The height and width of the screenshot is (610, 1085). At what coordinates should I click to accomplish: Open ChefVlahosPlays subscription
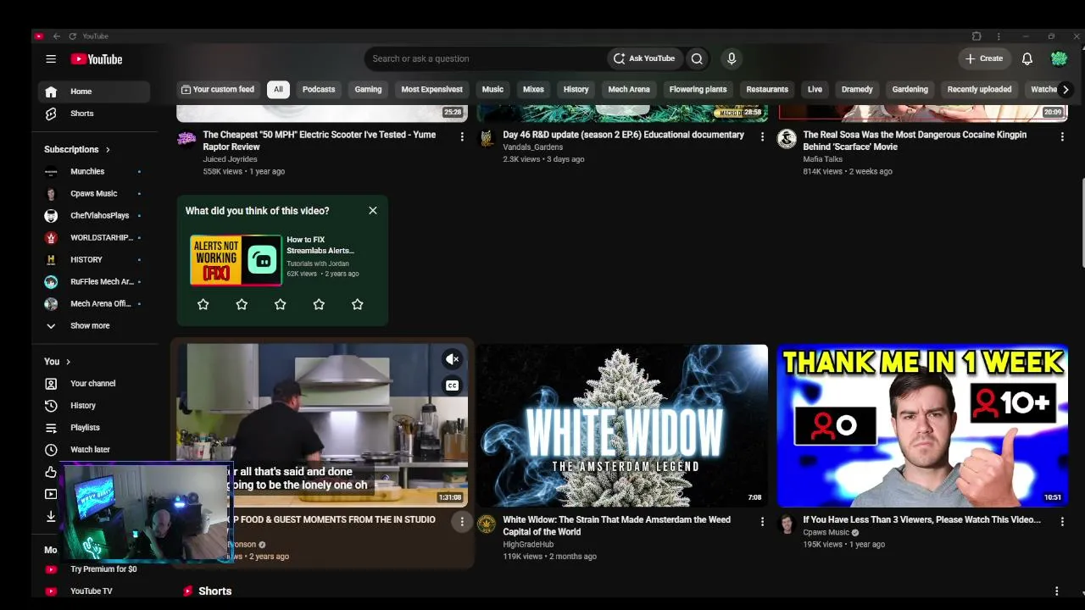(x=94, y=215)
